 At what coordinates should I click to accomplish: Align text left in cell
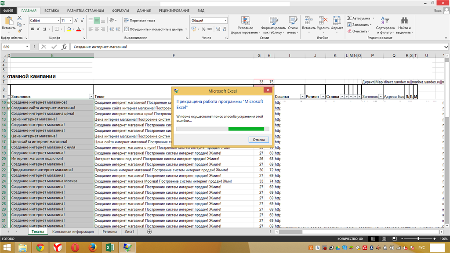pos(91,29)
